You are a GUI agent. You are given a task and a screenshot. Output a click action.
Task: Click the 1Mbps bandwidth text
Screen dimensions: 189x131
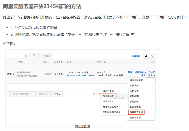(x=91, y=75)
